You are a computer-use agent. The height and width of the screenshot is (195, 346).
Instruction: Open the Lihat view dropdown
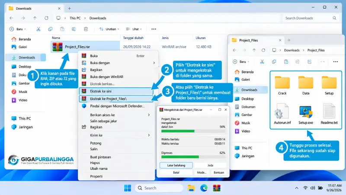click(x=134, y=29)
